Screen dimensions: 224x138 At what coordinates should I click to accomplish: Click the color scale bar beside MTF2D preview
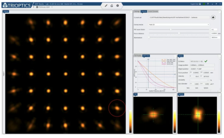(x=219, y=121)
